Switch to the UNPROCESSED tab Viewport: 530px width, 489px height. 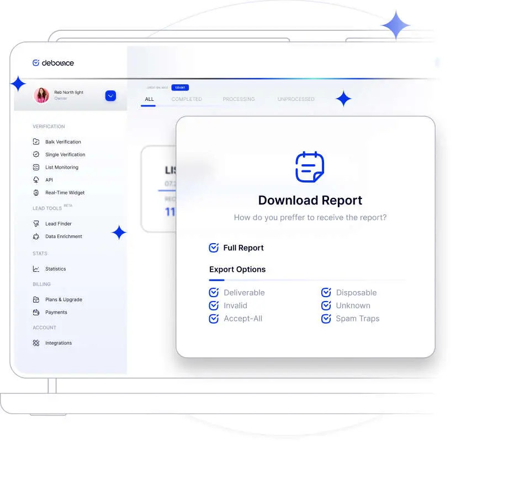pyautogui.click(x=296, y=99)
